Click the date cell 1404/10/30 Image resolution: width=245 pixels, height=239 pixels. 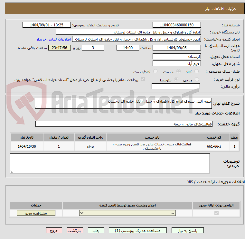[x=27, y=146]
